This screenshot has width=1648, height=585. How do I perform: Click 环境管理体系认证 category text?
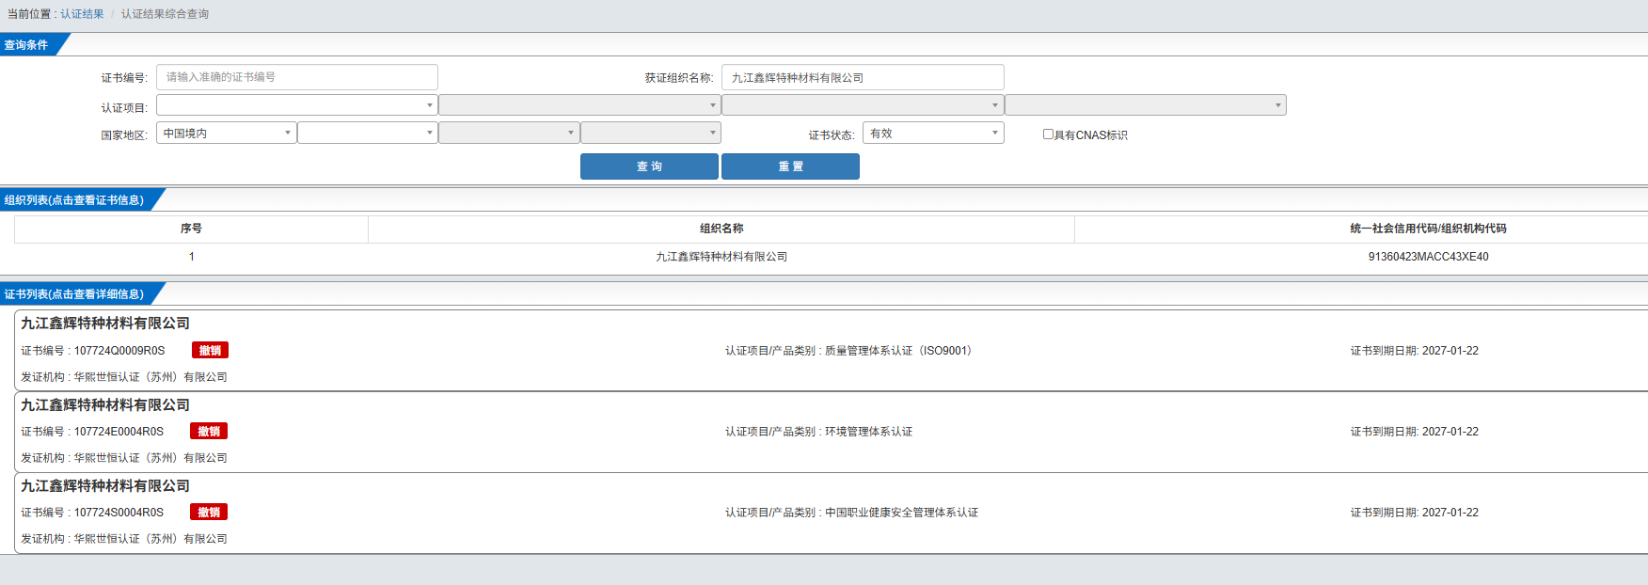click(869, 432)
